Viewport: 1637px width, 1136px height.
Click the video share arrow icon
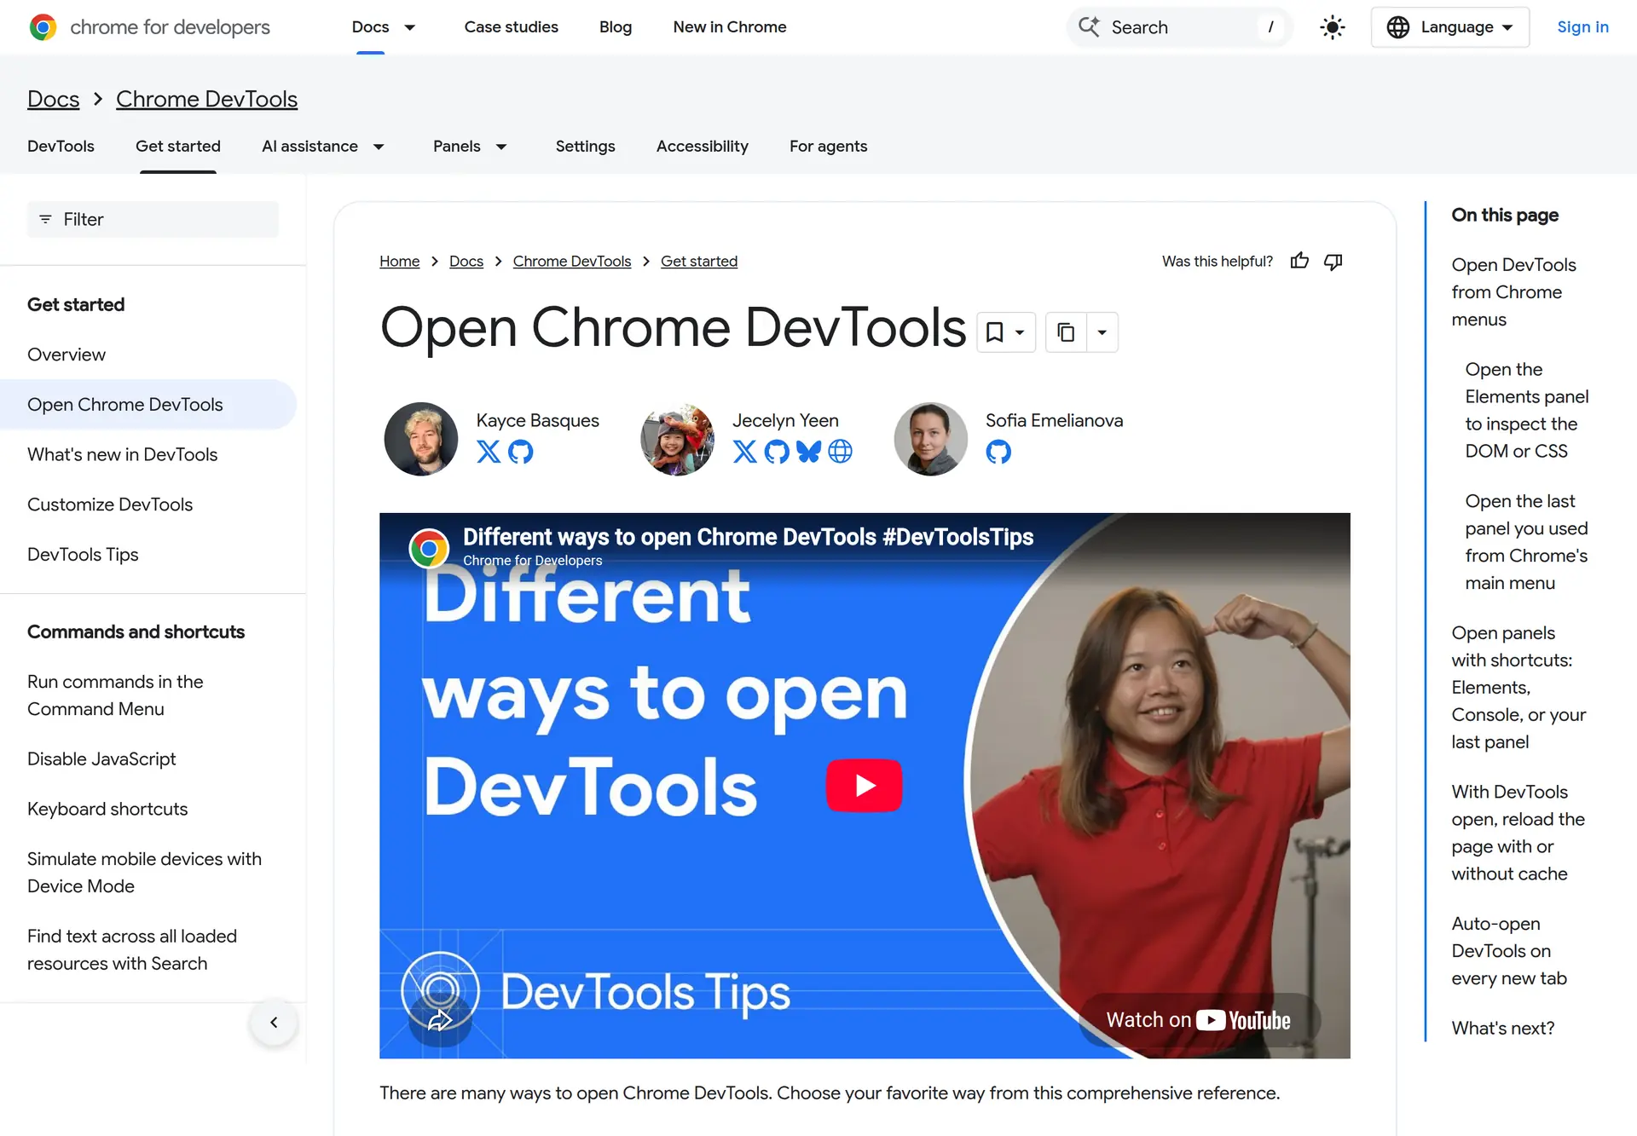point(440,1020)
